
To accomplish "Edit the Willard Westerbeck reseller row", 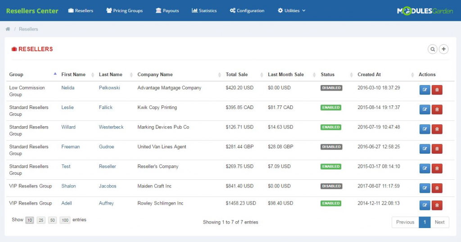I will pos(425,129).
